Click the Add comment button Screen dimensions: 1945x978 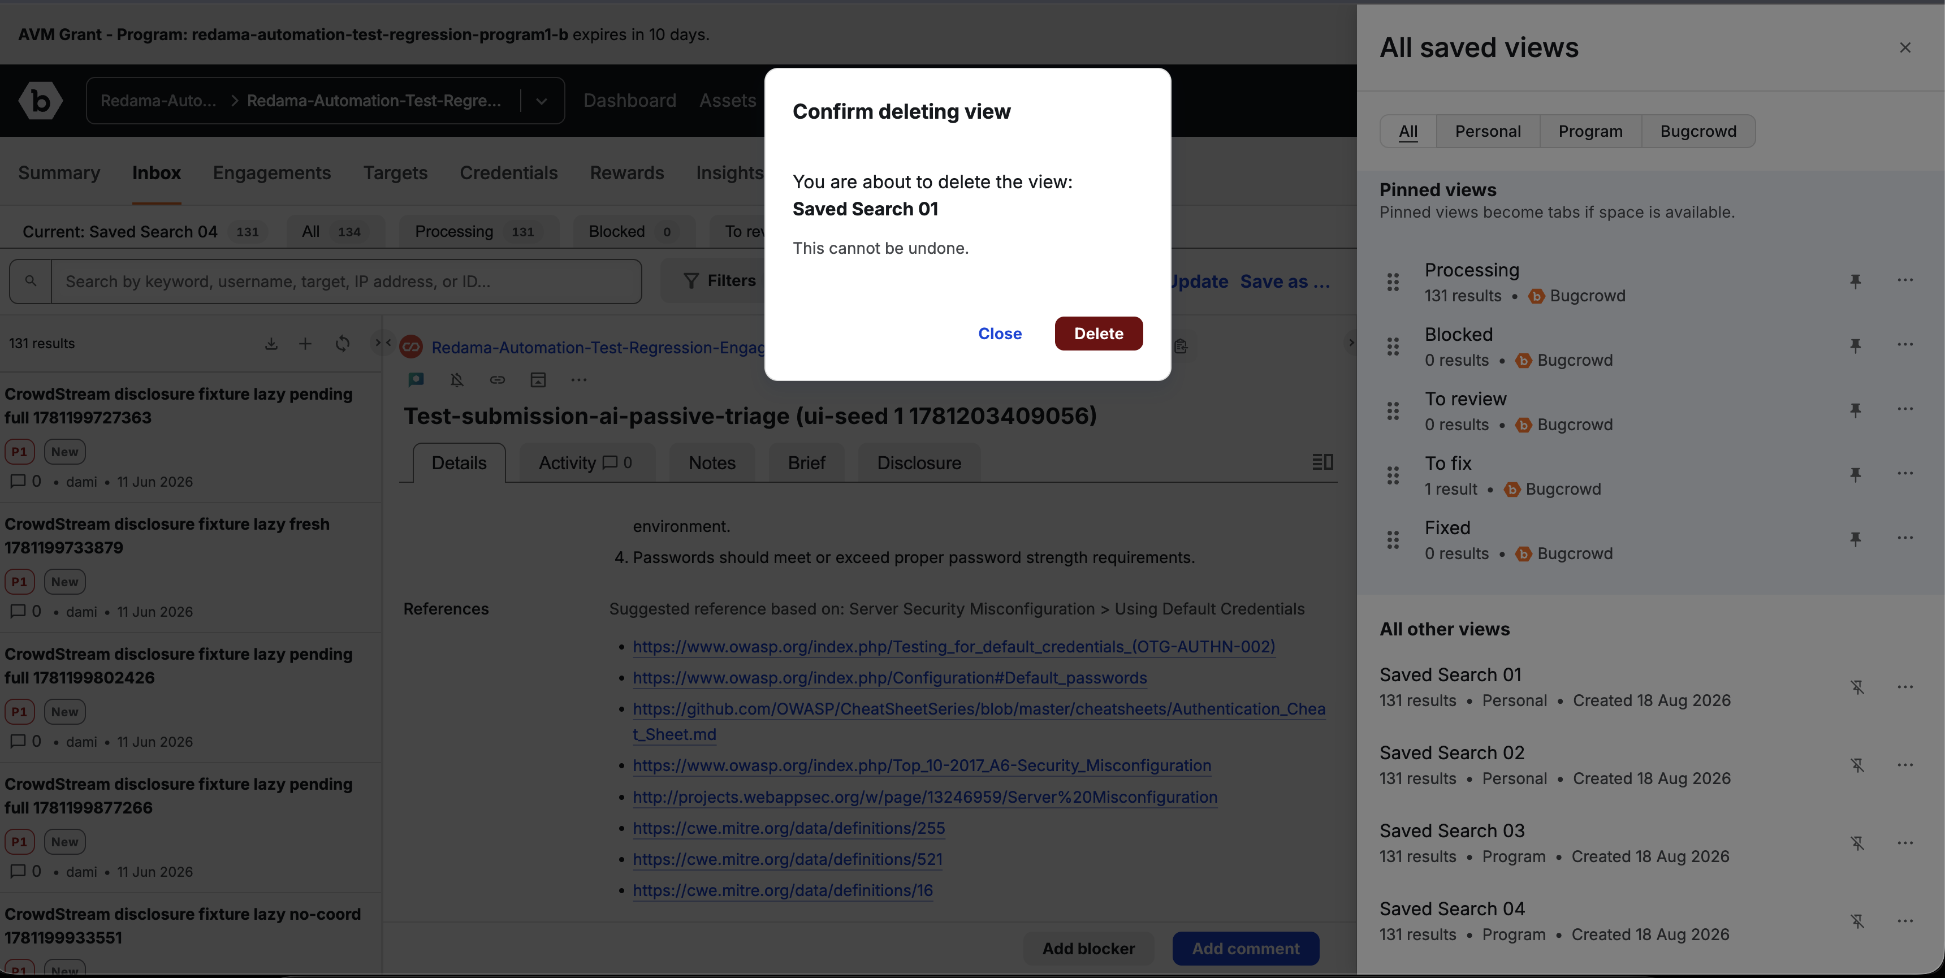click(x=1246, y=949)
